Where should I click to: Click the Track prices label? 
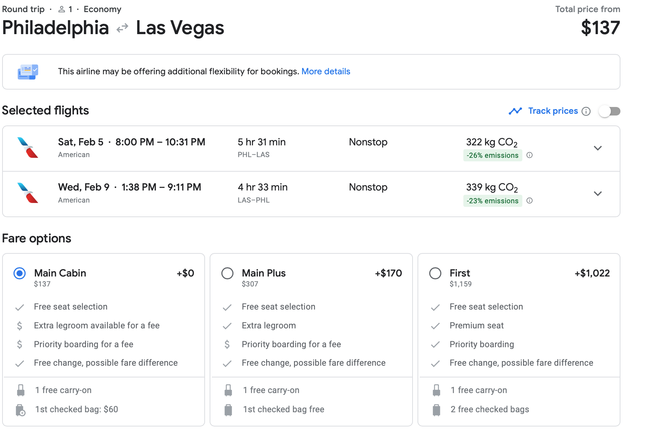553,111
